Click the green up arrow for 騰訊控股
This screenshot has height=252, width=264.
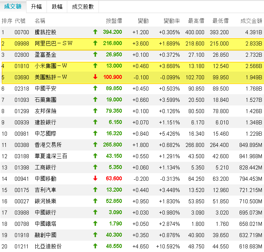95,32
